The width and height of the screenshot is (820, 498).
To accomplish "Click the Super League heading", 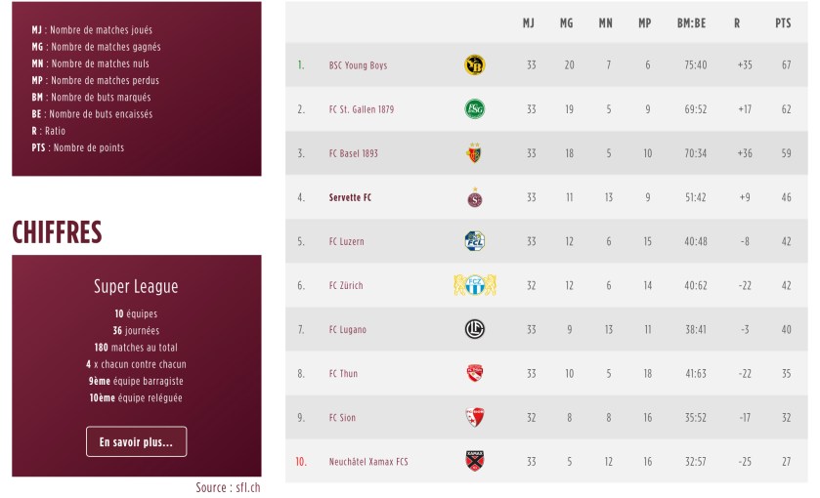I will [x=136, y=286].
